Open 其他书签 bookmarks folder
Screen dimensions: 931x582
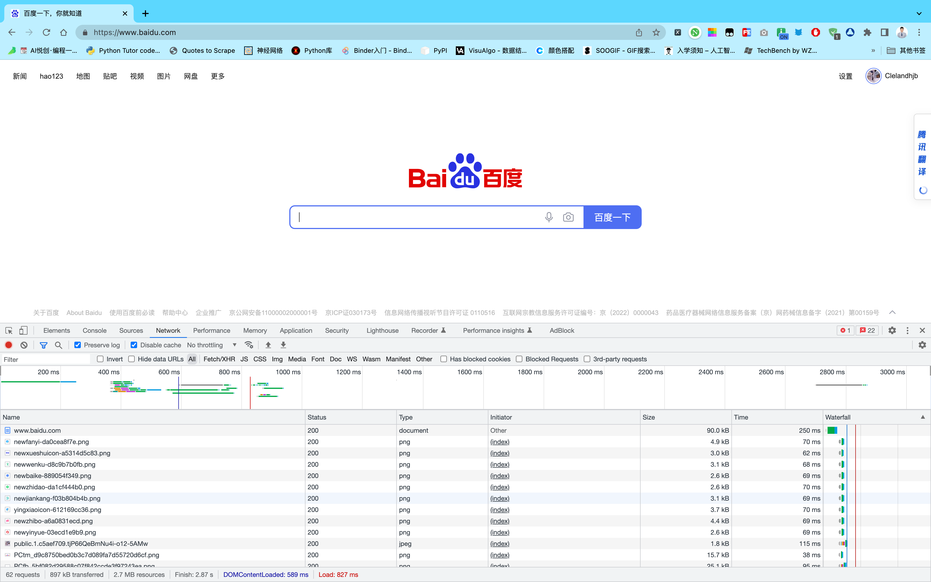[x=906, y=50]
